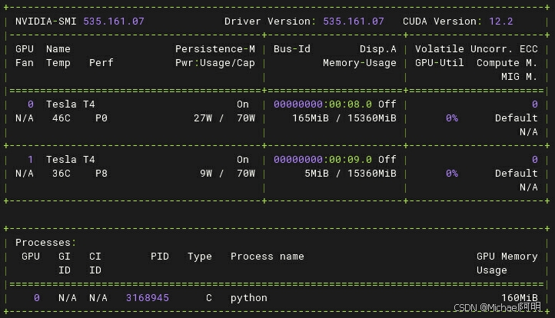Screen dimensions: 555x318
Task: Click the NVIDIA-SMI version 535.161.07
Action: pos(114,22)
